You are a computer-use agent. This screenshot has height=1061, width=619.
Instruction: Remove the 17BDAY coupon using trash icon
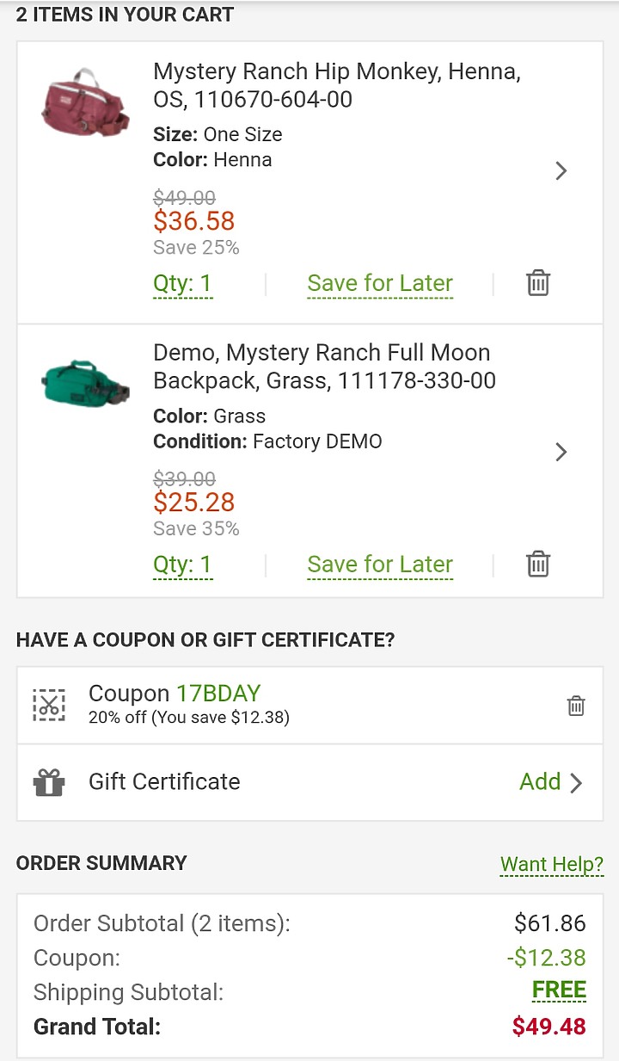pyautogui.click(x=576, y=706)
